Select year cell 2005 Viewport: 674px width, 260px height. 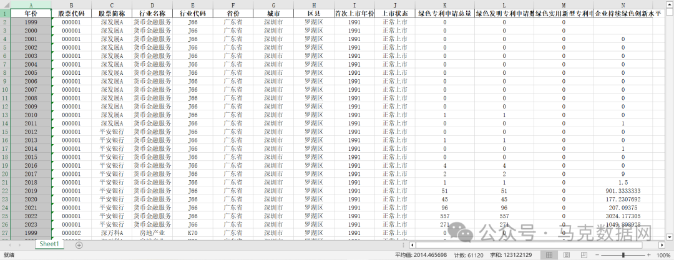pos(31,72)
